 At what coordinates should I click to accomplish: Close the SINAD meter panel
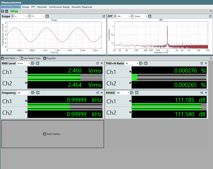206,93
